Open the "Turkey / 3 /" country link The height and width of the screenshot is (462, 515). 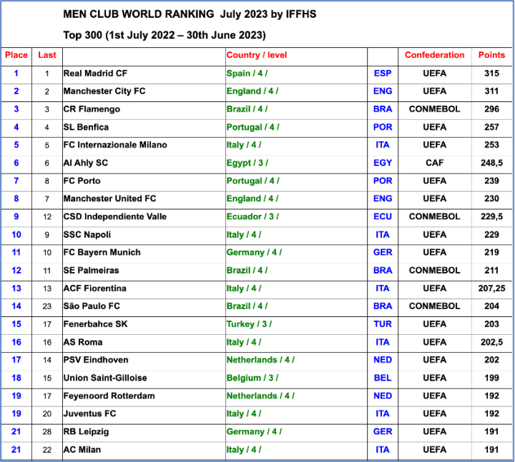pyautogui.click(x=250, y=324)
